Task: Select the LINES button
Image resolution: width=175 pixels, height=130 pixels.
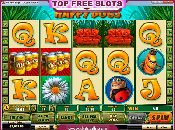Action: (x=66, y=117)
